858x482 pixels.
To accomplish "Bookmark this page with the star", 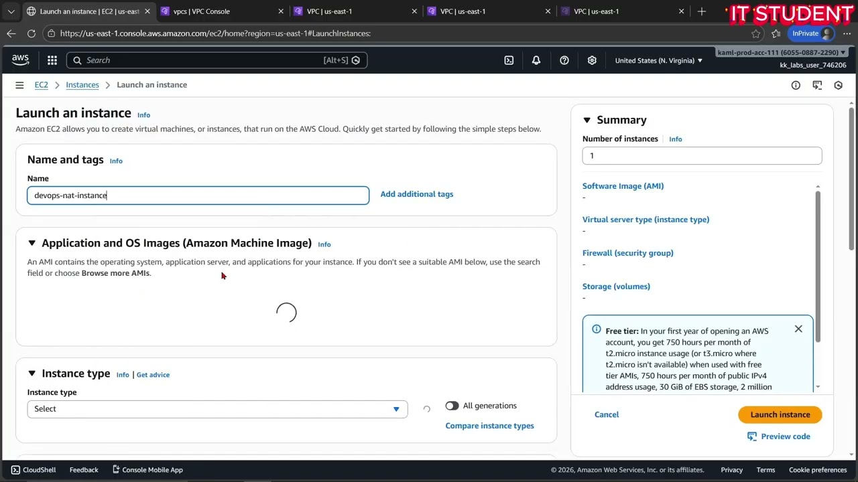I will click(756, 33).
